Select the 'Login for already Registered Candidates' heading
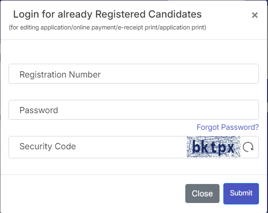 (x=107, y=14)
